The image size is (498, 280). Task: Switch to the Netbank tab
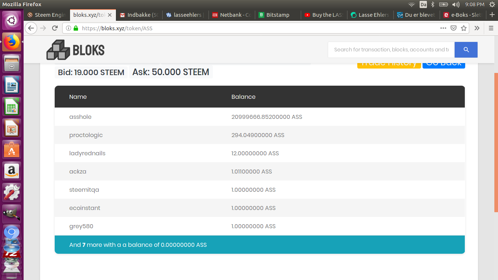click(x=232, y=15)
